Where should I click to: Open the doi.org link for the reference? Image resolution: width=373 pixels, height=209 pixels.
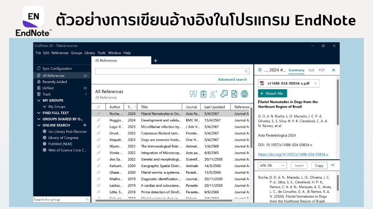point(293,154)
